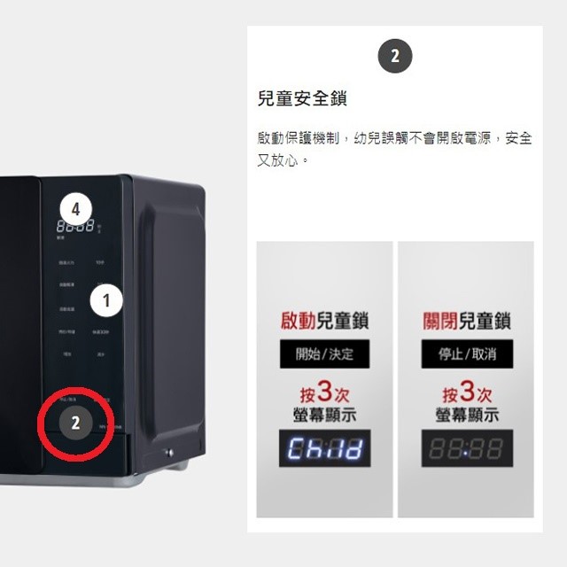Screen dimensions: 567x567
Task: Click the red 啟動 text in 啟動兒童鎖
Action: click(299, 321)
